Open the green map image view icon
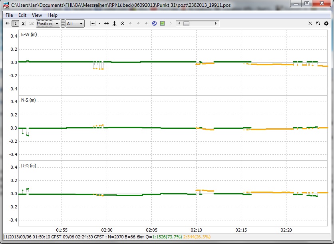 click(x=162, y=24)
